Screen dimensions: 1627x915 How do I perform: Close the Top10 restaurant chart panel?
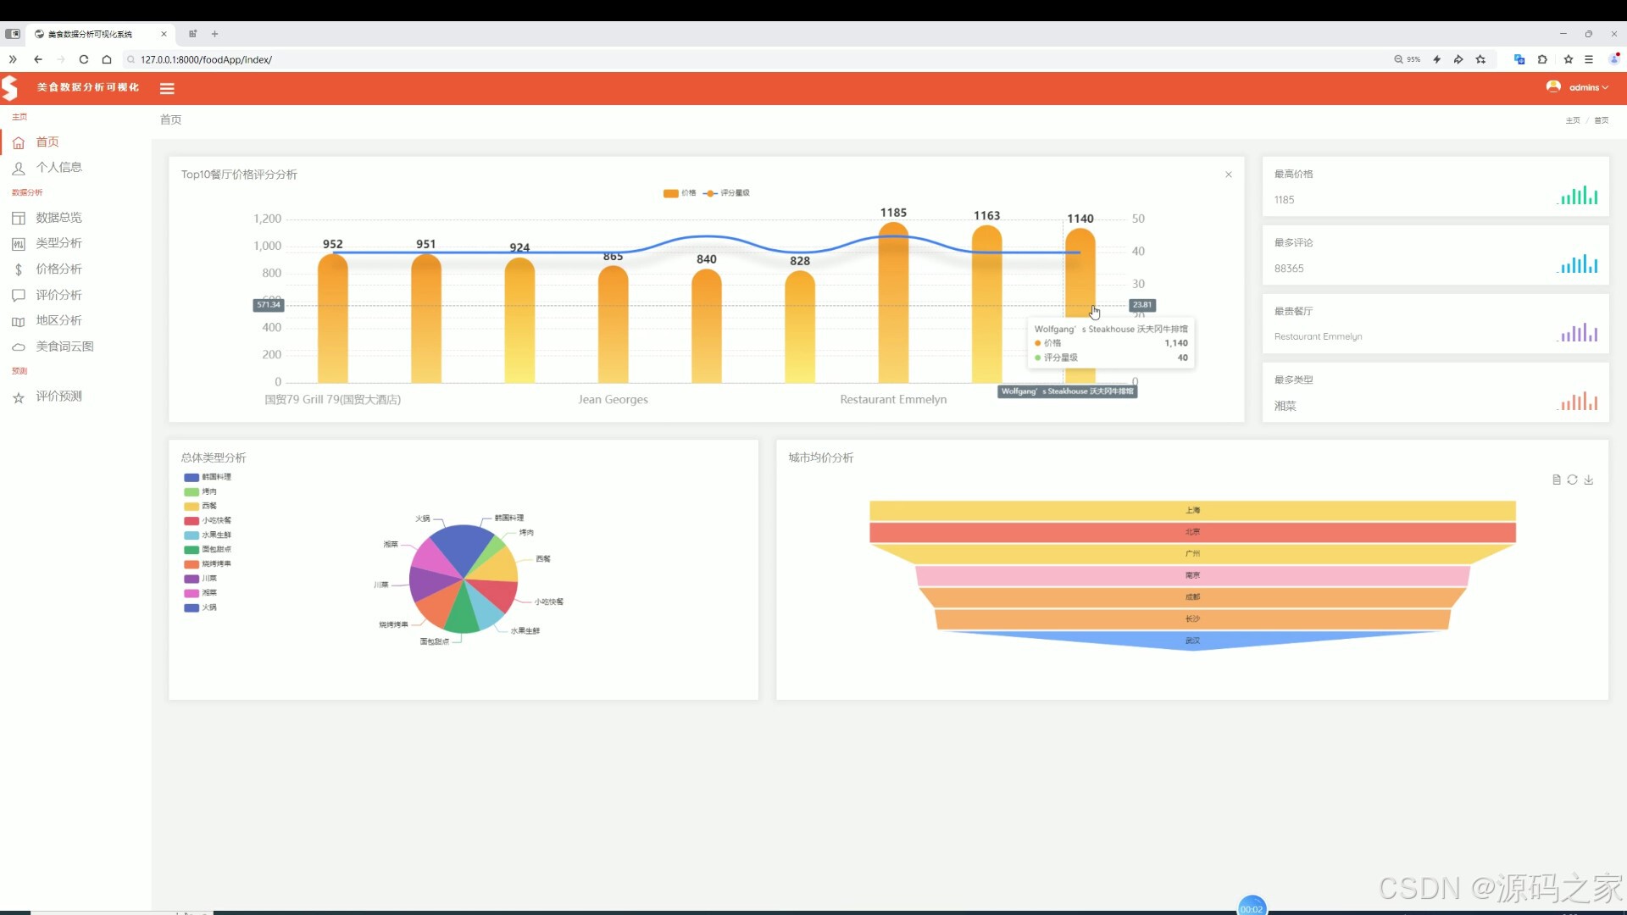[1228, 175]
